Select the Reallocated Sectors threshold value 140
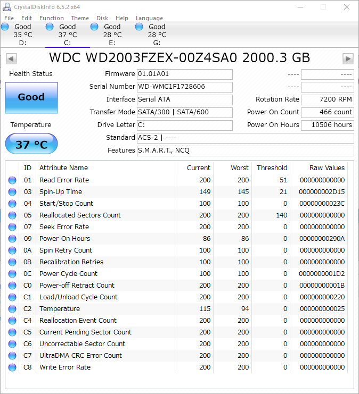 tap(281, 215)
